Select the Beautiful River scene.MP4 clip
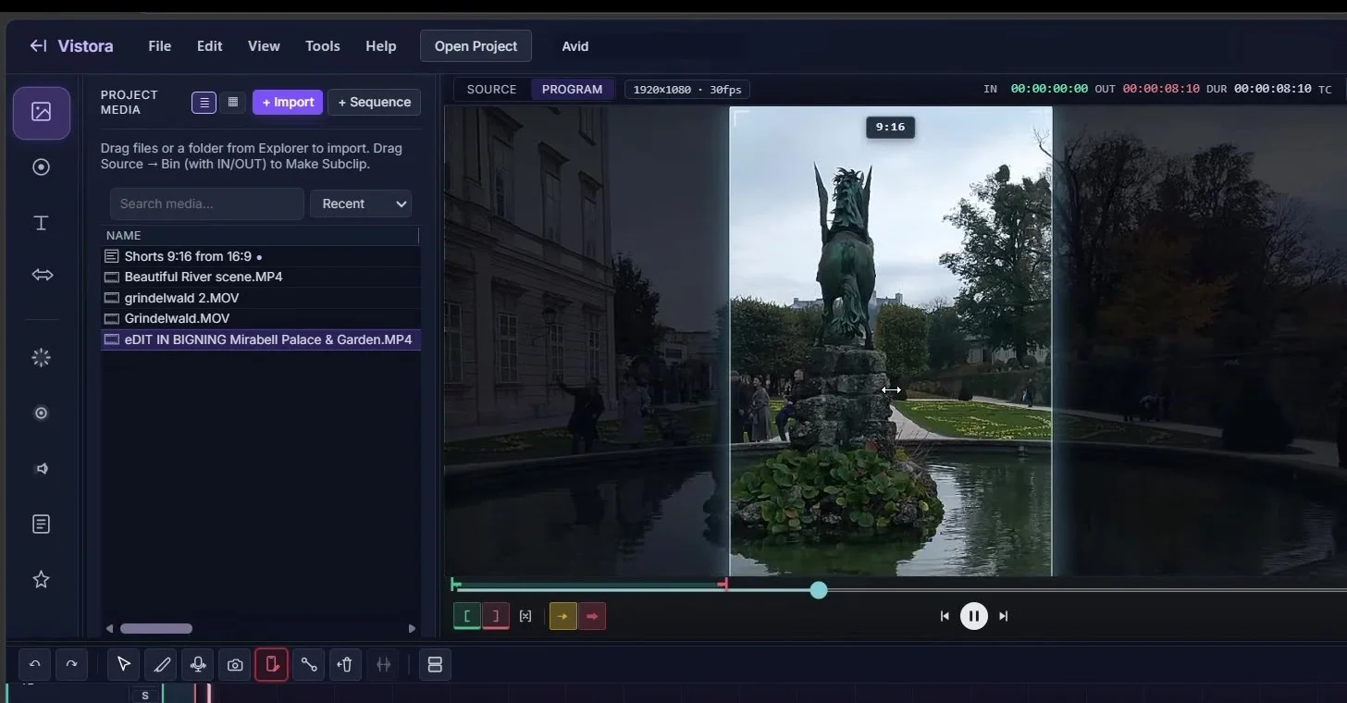This screenshot has width=1347, height=703. tap(260, 277)
